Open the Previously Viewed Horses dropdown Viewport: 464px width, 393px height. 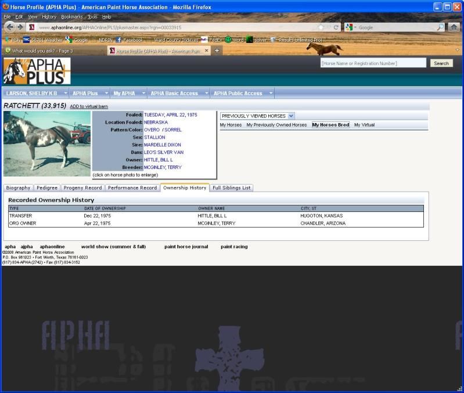pyautogui.click(x=257, y=116)
